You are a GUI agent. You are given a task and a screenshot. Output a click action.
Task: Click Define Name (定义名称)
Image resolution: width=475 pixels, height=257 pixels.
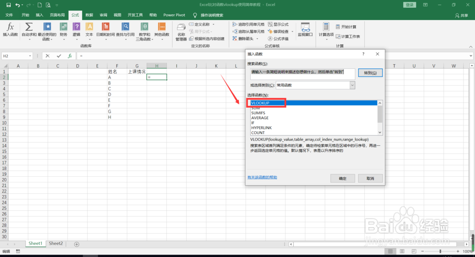pos(199,24)
